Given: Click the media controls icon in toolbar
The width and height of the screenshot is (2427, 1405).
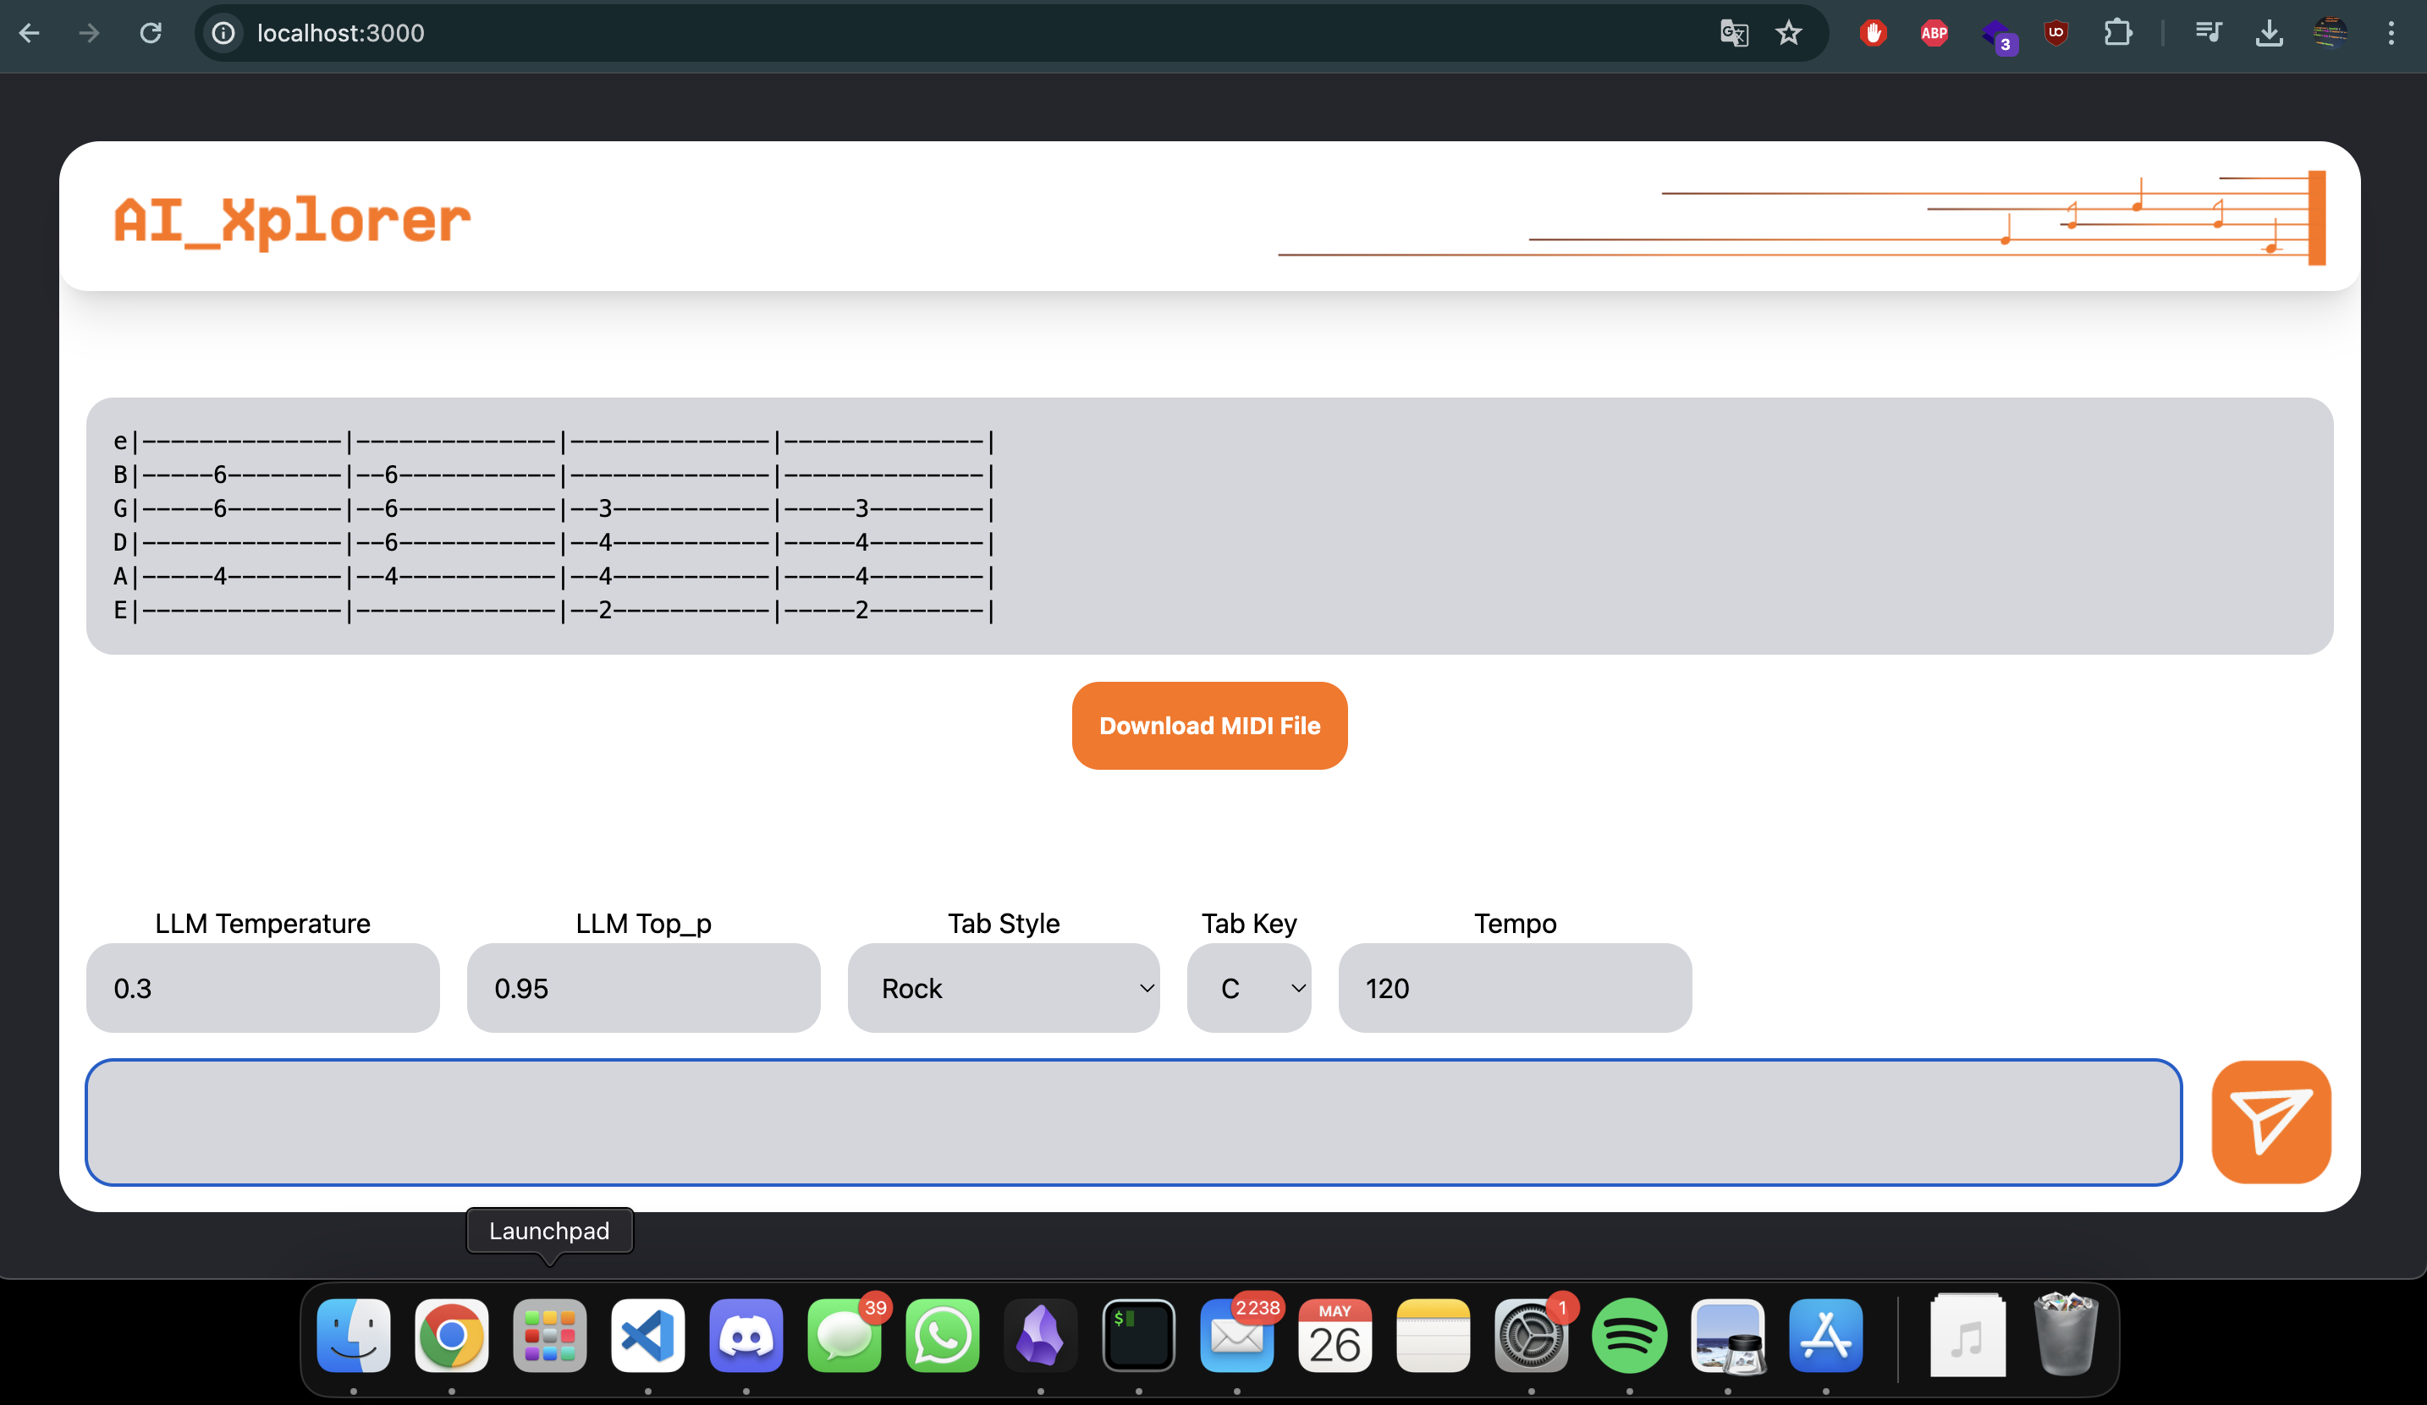Looking at the screenshot, I should 2208,32.
